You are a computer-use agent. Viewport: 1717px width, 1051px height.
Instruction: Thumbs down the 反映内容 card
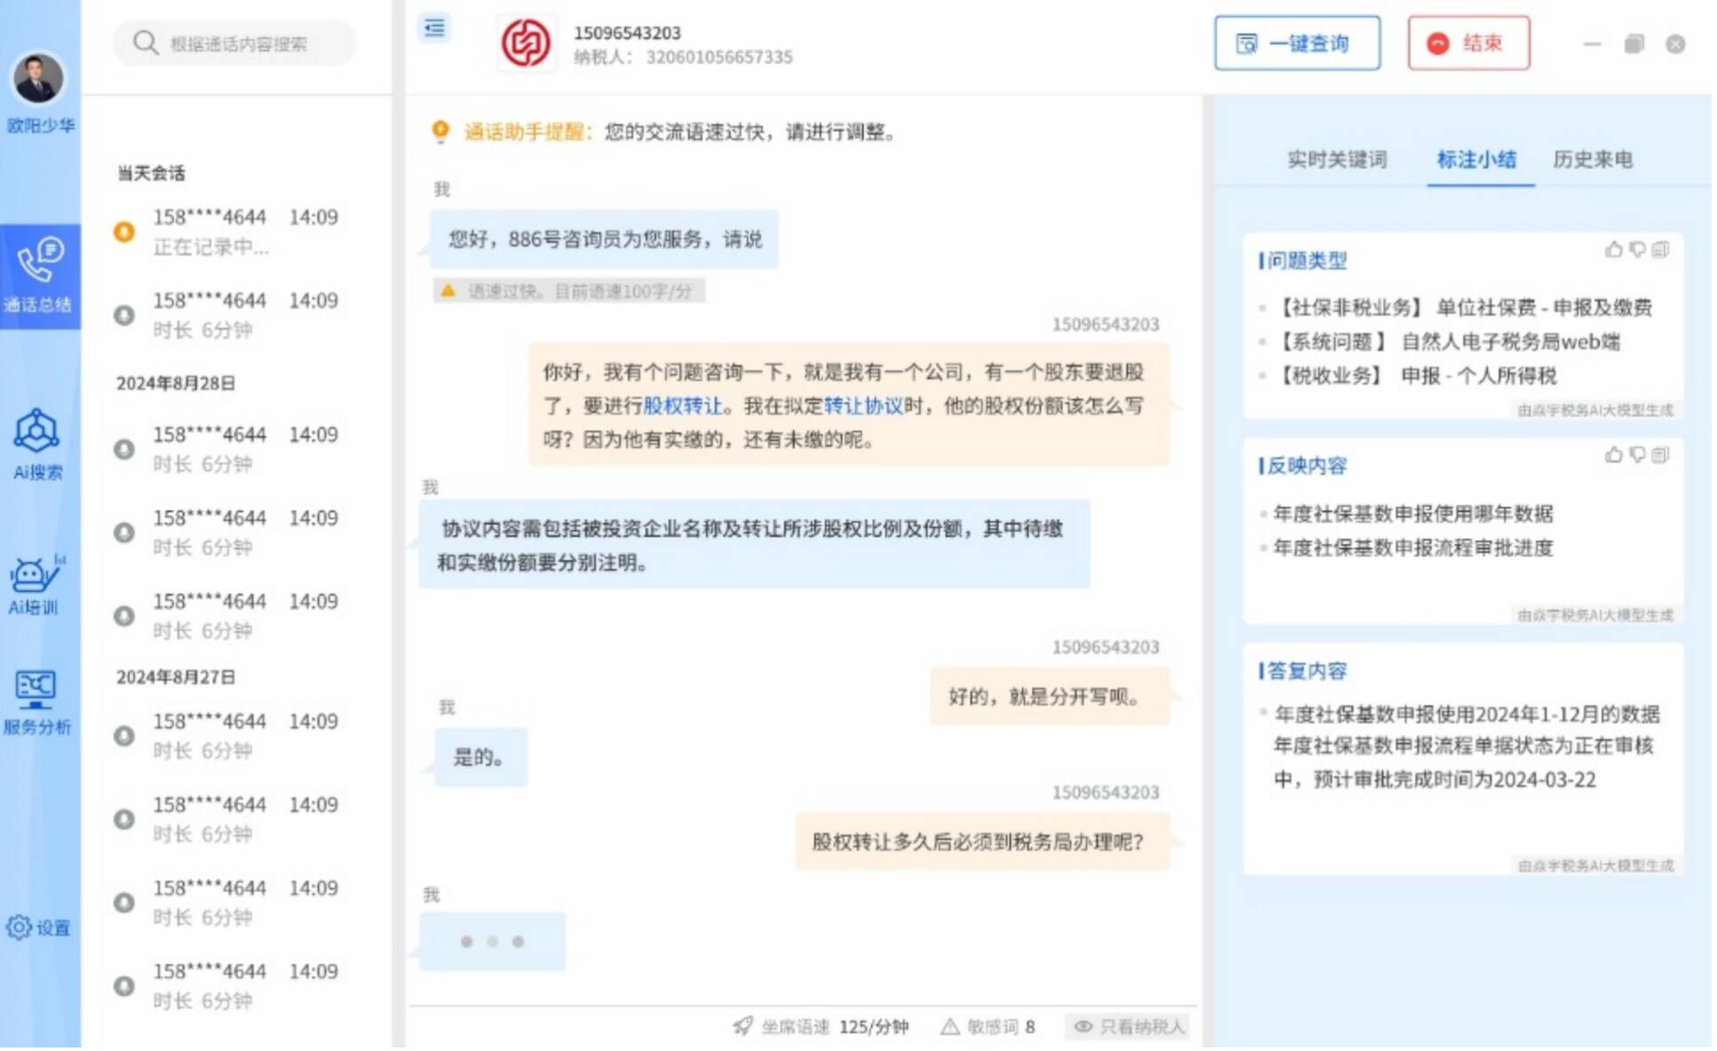click(x=1637, y=454)
